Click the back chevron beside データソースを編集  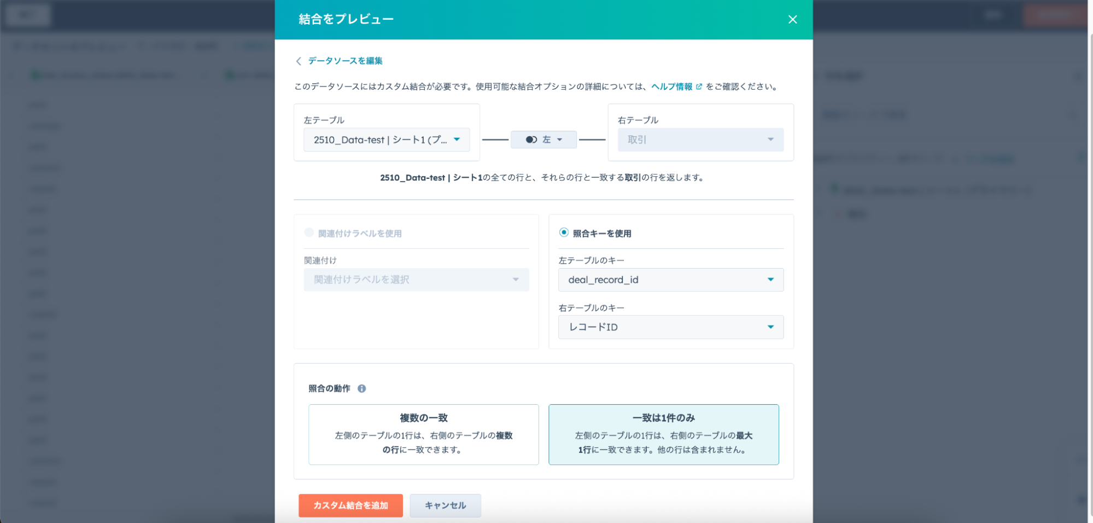tap(299, 61)
